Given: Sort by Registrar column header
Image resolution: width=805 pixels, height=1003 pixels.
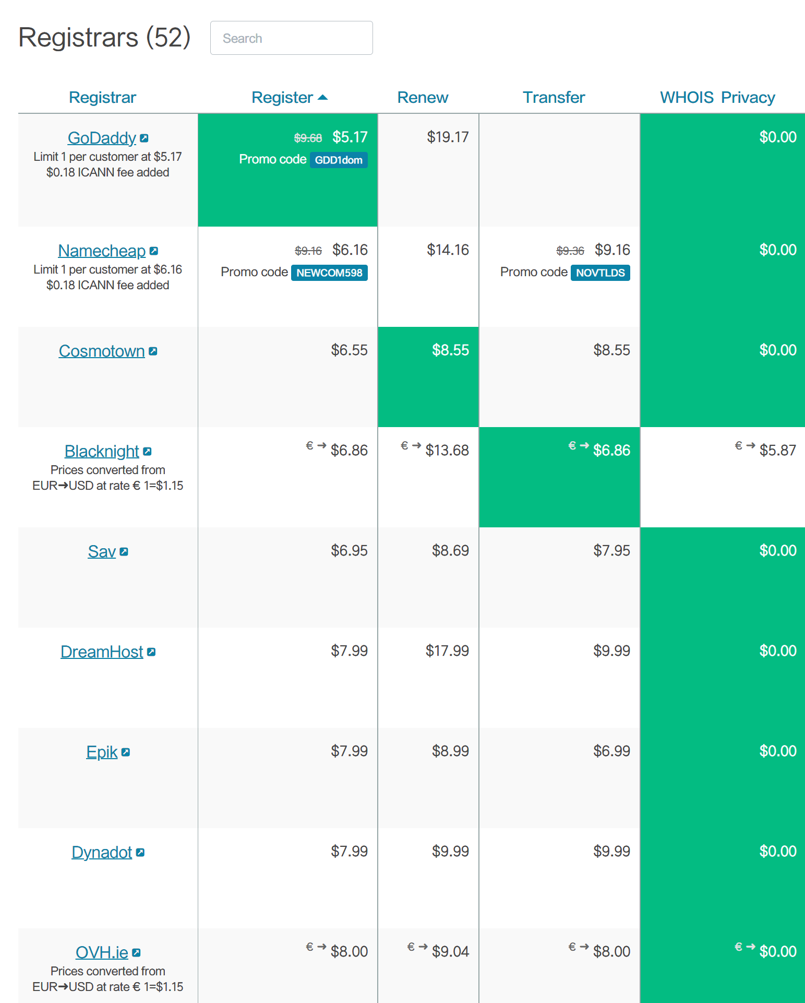Looking at the screenshot, I should (x=102, y=98).
